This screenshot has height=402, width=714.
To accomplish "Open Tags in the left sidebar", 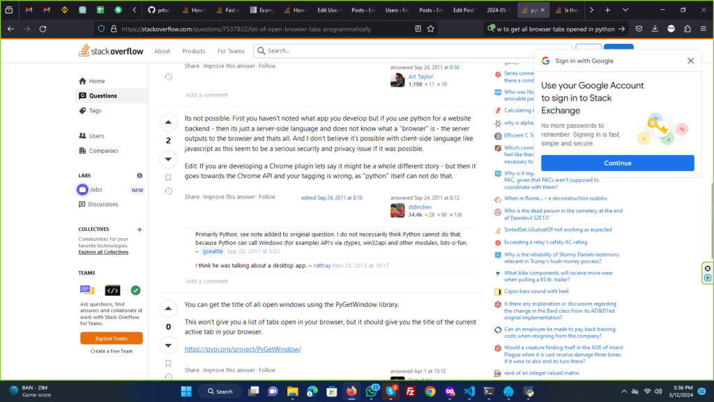I will (95, 110).
